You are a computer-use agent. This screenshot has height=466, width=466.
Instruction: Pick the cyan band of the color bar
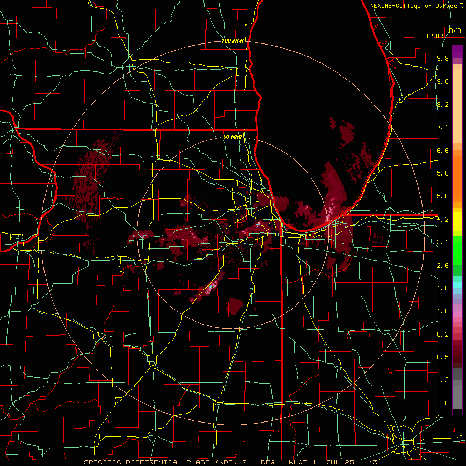point(457,285)
